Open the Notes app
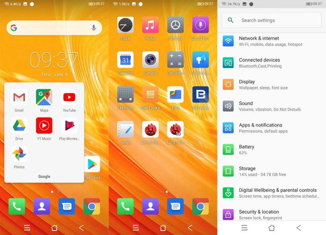The image size is (326, 235). [125, 129]
